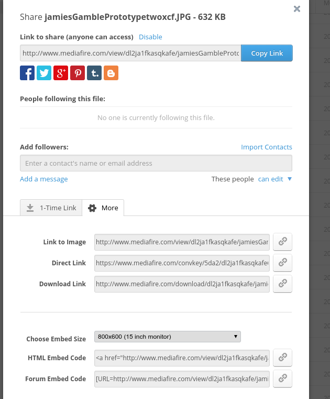
Task: Switch to the 1-Time Link tab
Action: (51, 208)
